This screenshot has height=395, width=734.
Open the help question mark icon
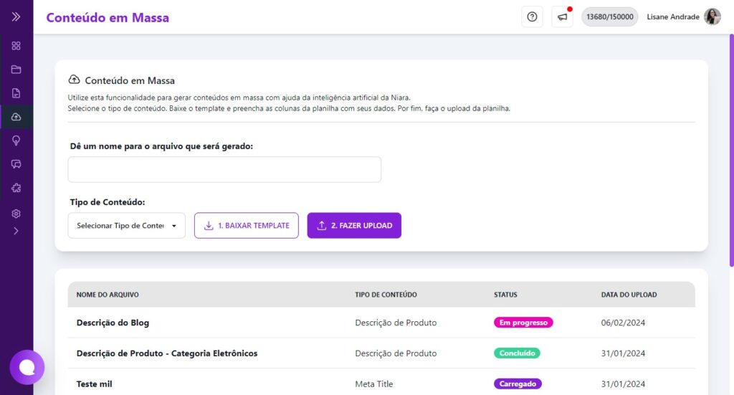(x=532, y=17)
